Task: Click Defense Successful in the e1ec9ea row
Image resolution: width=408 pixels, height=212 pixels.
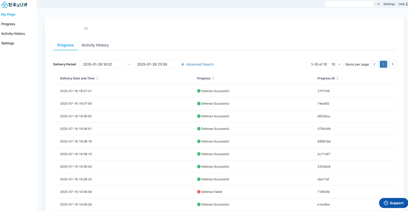Action: 215,204
